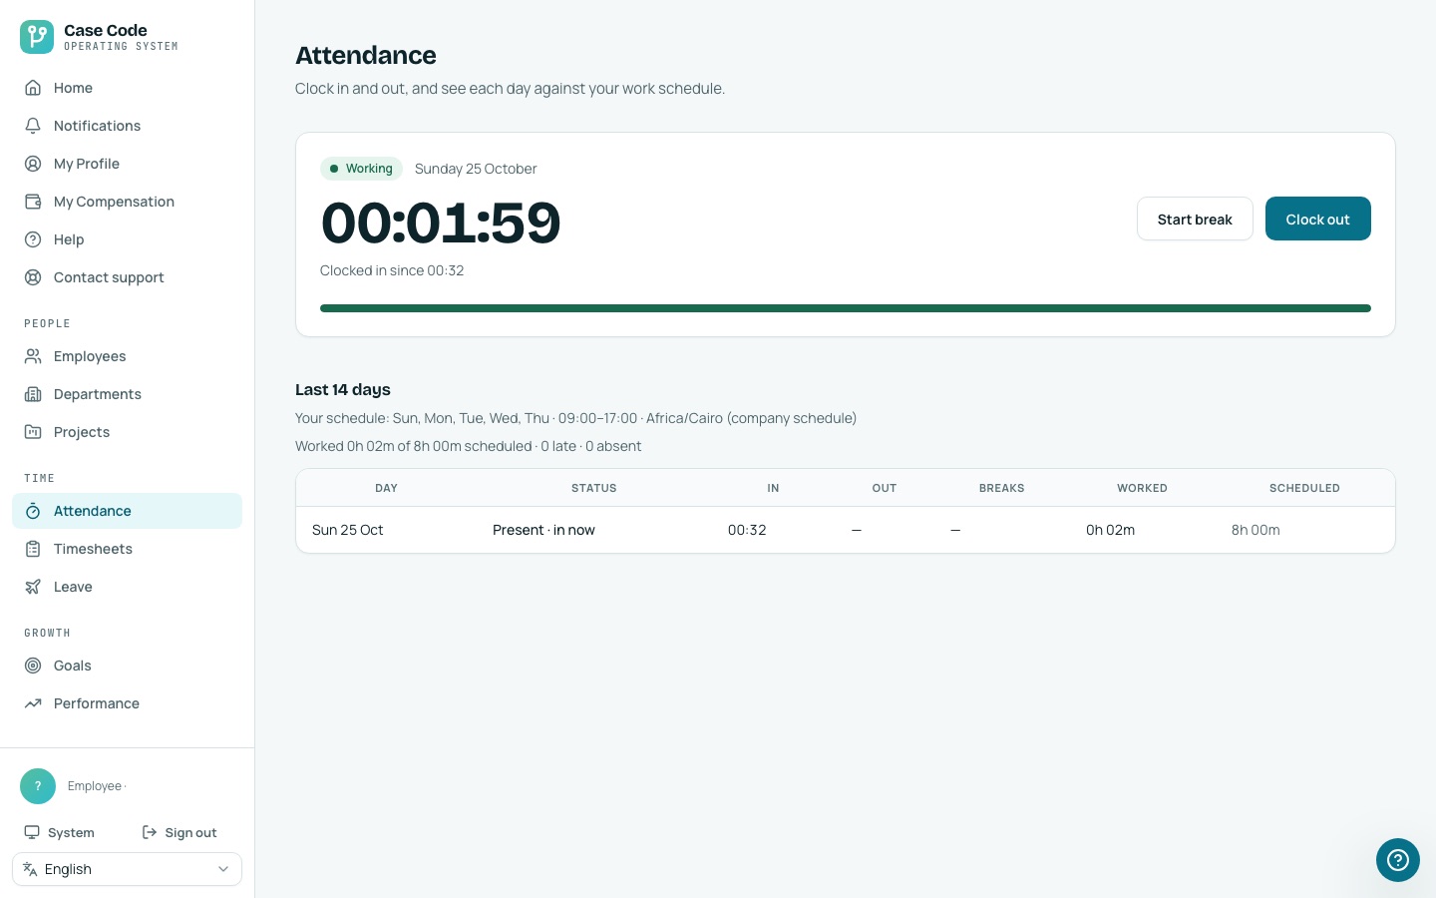Screen dimensions: 1436x898
Task: Open My Compensation page
Action: [127, 202]
